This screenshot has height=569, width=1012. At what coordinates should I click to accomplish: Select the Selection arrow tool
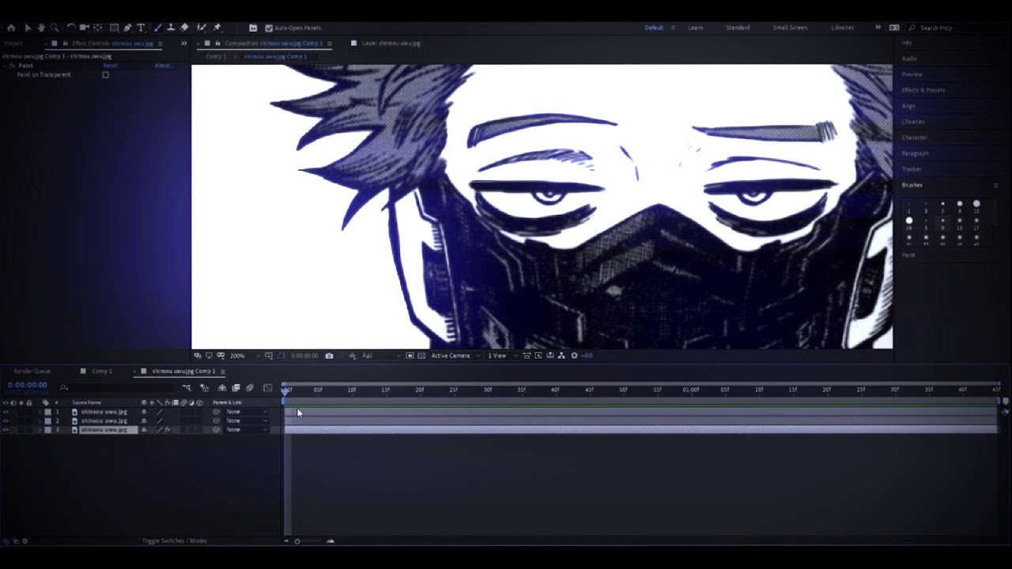(x=28, y=28)
